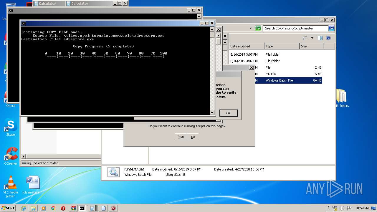Open VLC media player desktop icon
377x212 pixels.
[11, 187]
